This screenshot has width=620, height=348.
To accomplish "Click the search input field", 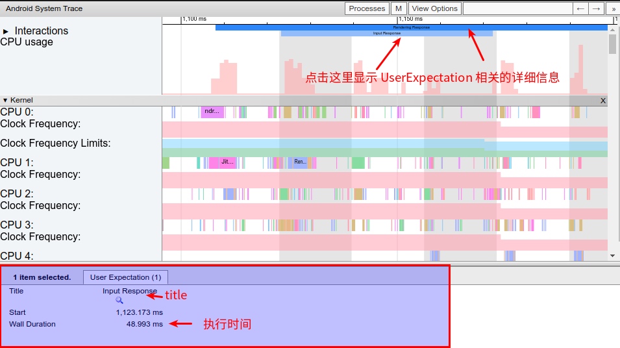I will coord(517,8).
